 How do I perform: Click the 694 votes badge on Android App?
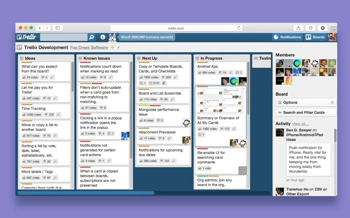pos(207,73)
